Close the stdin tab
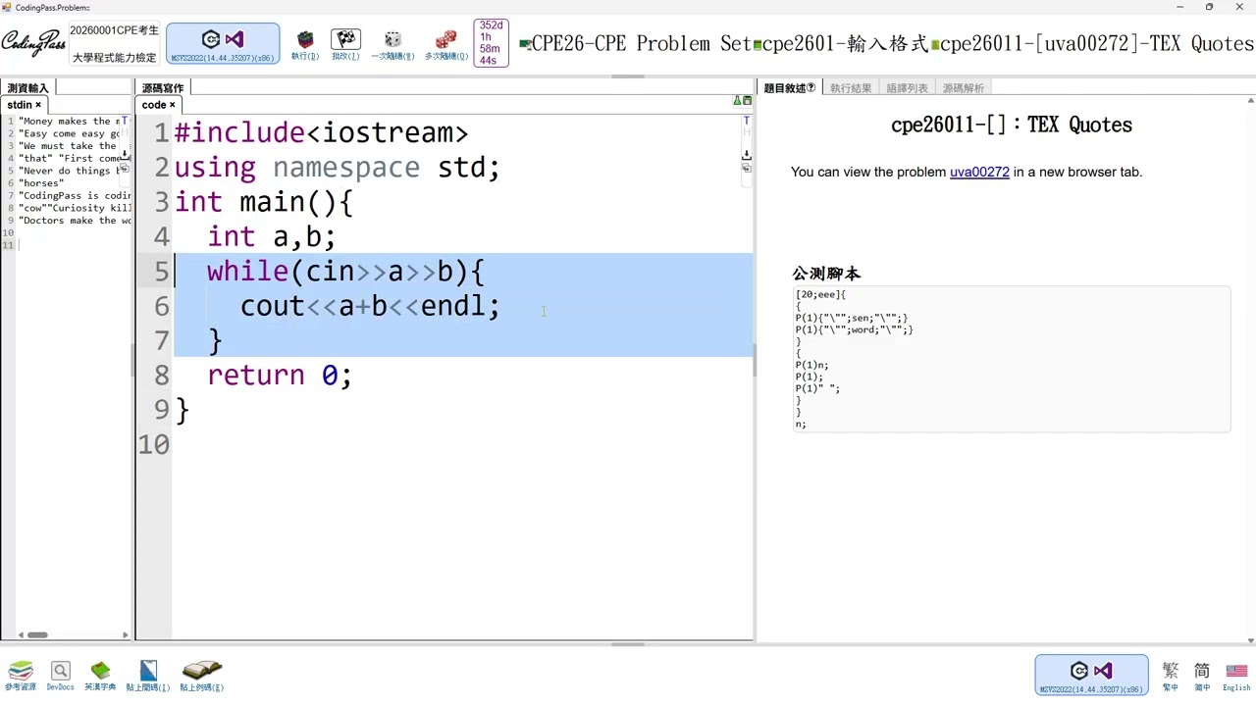 38,105
